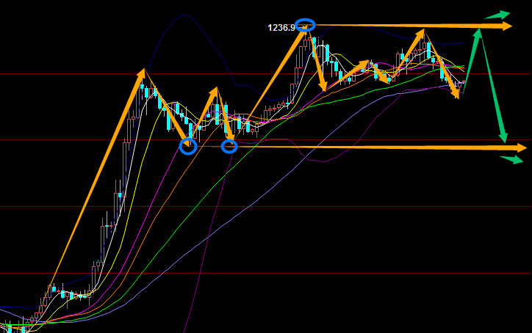Click the bottom tip of the green projected down arrow
Viewport: 532px width, 333px height.
pyautogui.click(x=503, y=138)
